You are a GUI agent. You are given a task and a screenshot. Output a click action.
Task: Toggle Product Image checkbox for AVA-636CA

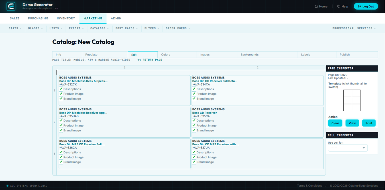coord(61,157)
